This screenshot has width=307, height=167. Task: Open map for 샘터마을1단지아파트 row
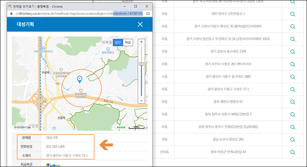(293, 26)
